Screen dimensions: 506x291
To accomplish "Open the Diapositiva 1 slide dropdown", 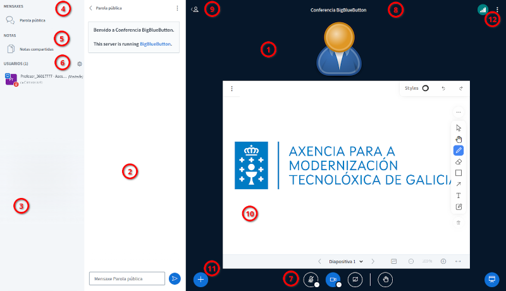I will (x=346, y=261).
